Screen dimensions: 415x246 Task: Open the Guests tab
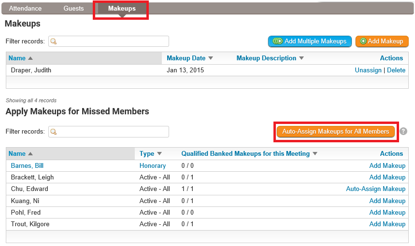pyautogui.click(x=73, y=9)
